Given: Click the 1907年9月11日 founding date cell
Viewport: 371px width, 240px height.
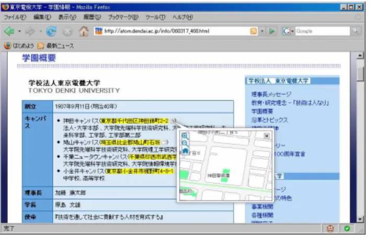Looking at the screenshot, I should tap(143, 106).
